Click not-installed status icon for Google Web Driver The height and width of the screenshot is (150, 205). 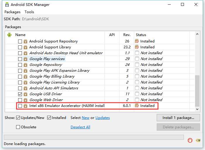click(x=137, y=100)
